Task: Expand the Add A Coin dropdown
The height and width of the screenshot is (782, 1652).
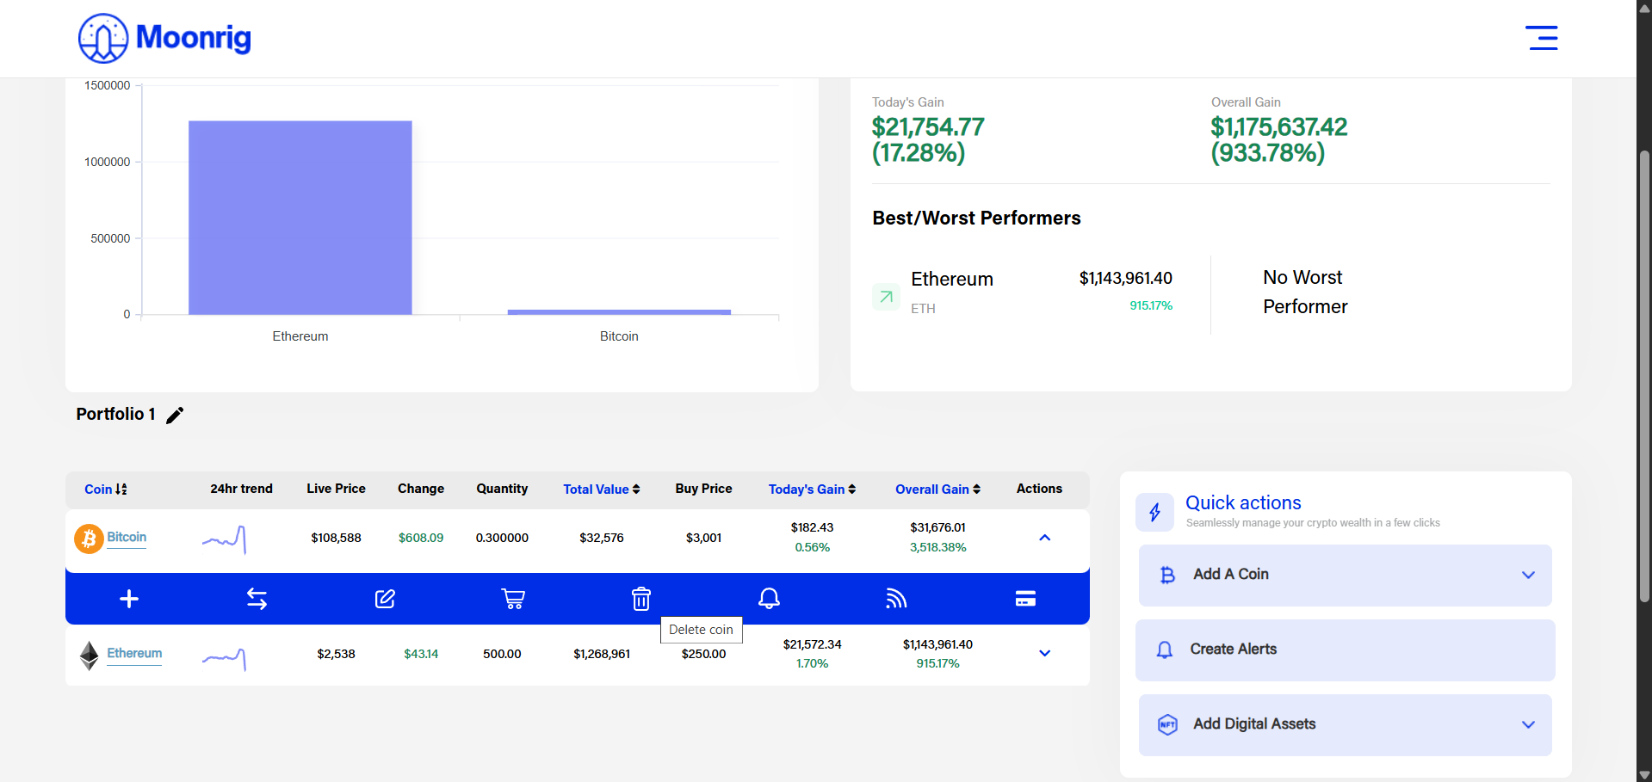Action: coord(1528,575)
